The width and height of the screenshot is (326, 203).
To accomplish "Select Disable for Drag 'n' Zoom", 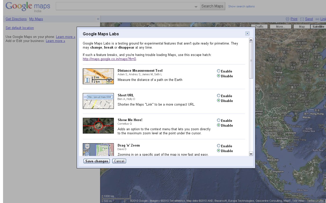I will [219, 151].
